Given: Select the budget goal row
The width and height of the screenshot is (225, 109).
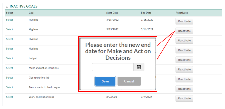Looking at the screenshot, I should click(9, 58).
